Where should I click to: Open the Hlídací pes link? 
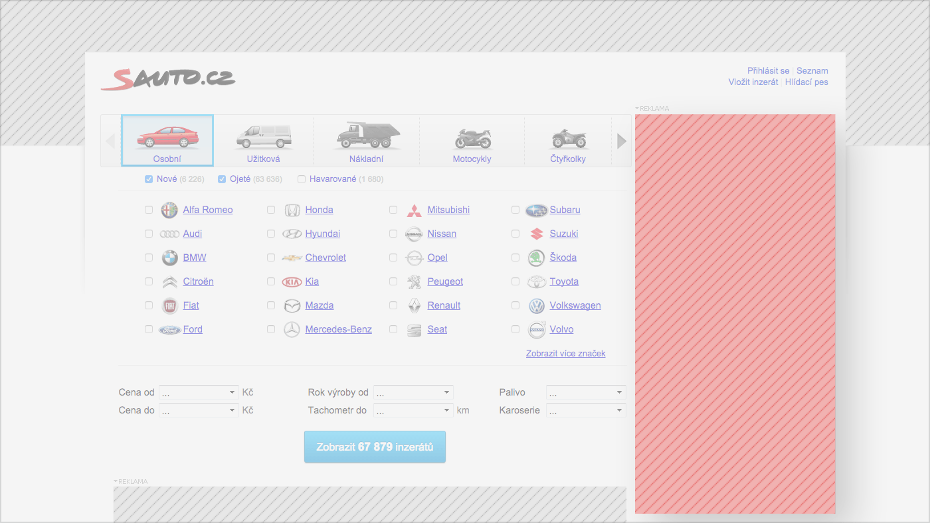[806, 82]
